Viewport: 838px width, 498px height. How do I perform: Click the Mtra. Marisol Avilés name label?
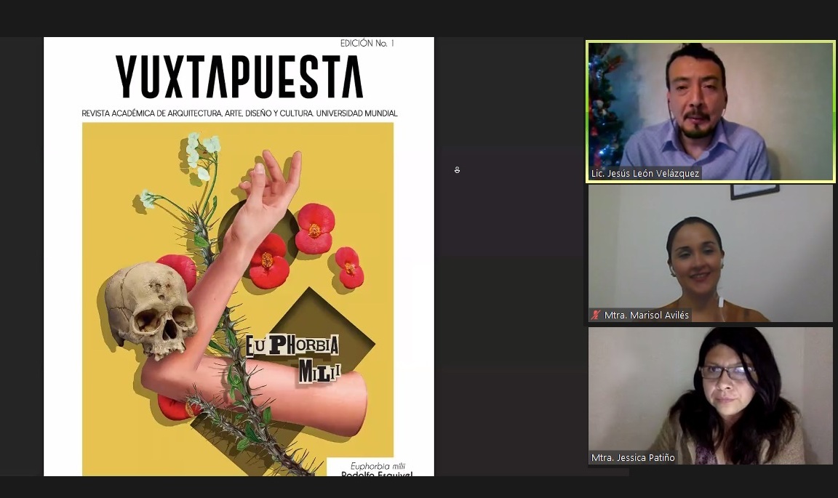[x=646, y=316]
